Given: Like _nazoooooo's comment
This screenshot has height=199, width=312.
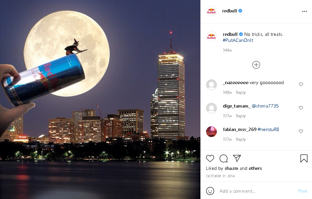Looking at the screenshot, I should pyautogui.click(x=301, y=84).
